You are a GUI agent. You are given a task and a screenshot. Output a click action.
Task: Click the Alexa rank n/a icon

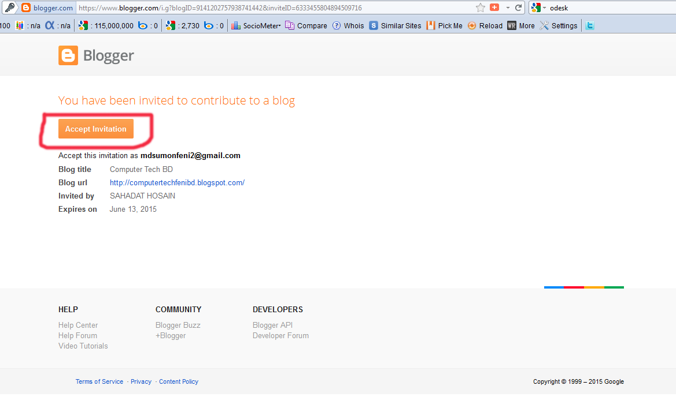pyautogui.click(x=50, y=25)
